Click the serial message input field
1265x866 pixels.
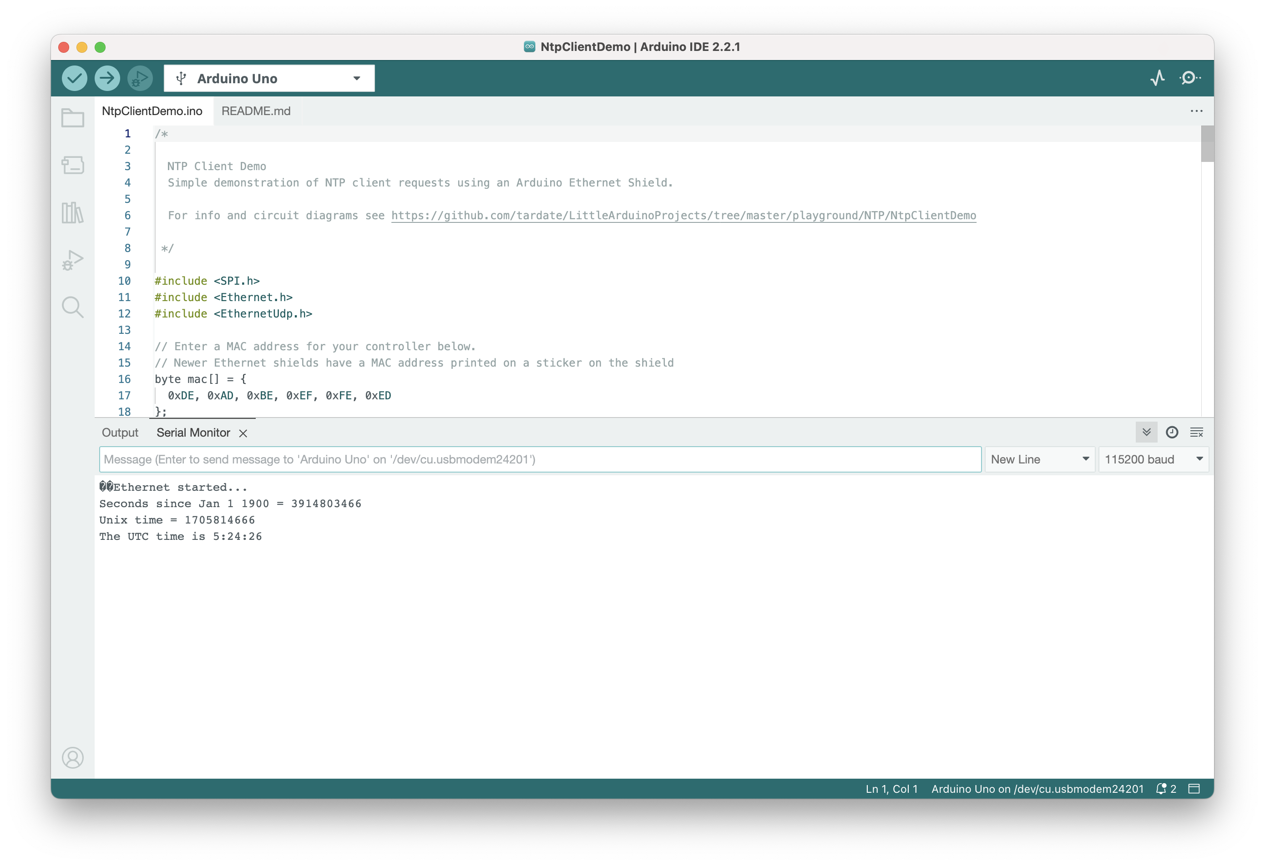(x=539, y=460)
